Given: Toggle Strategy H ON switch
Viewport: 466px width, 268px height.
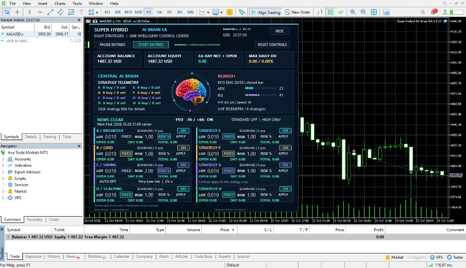Looking at the screenshot, I should (x=285, y=189).
